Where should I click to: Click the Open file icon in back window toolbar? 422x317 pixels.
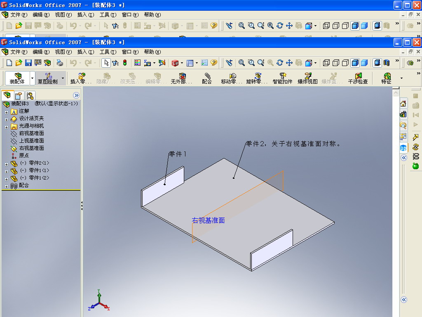pyautogui.click(x=19, y=26)
